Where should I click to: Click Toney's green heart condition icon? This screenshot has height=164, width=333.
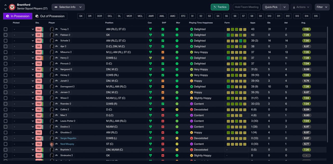(x=150, y=29)
